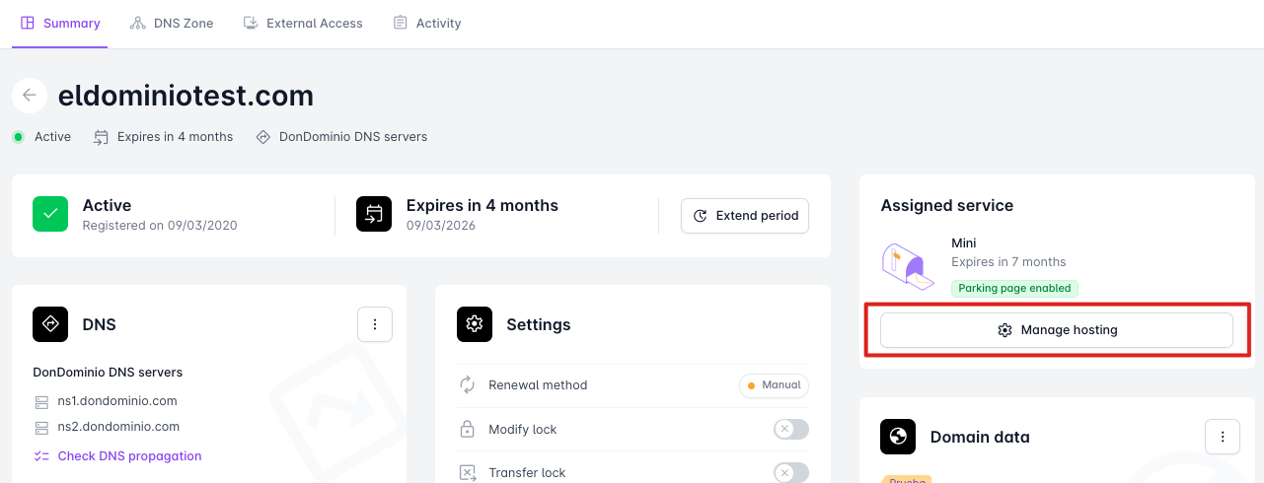Go to the Activity tab
1264x483 pixels.
click(427, 23)
